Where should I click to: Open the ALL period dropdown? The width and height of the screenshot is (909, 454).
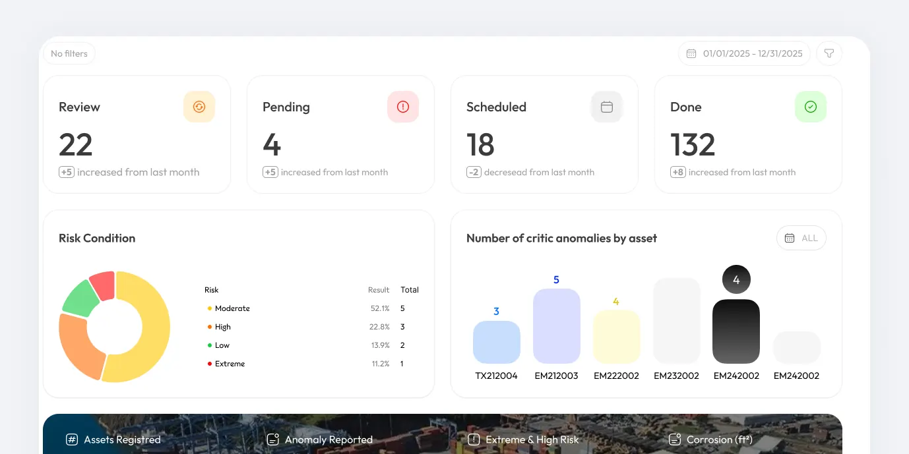click(x=801, y=238)
